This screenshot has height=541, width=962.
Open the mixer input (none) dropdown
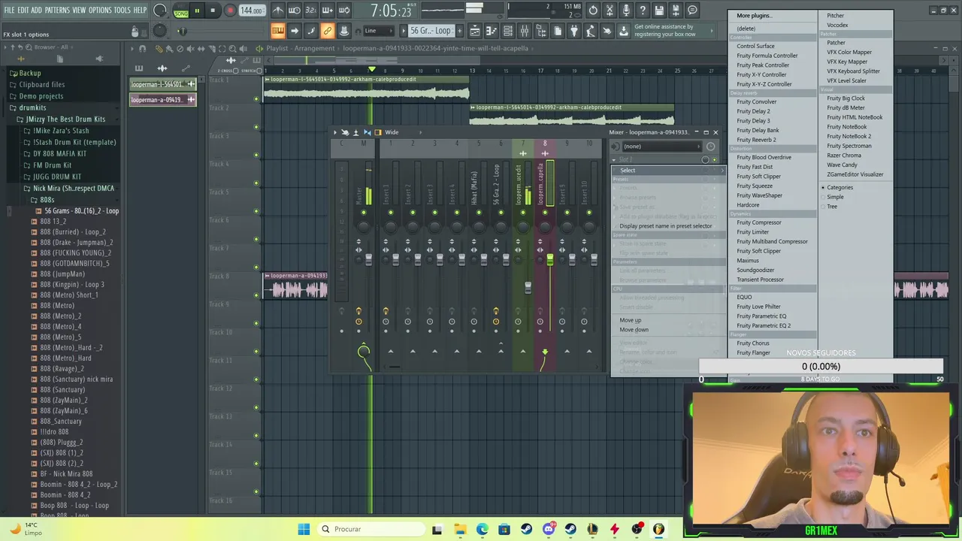[661, 147]
